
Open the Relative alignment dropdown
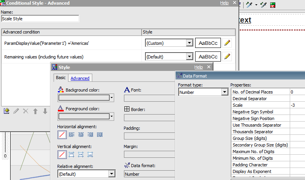pyautogui.click(x=112, y=174)
